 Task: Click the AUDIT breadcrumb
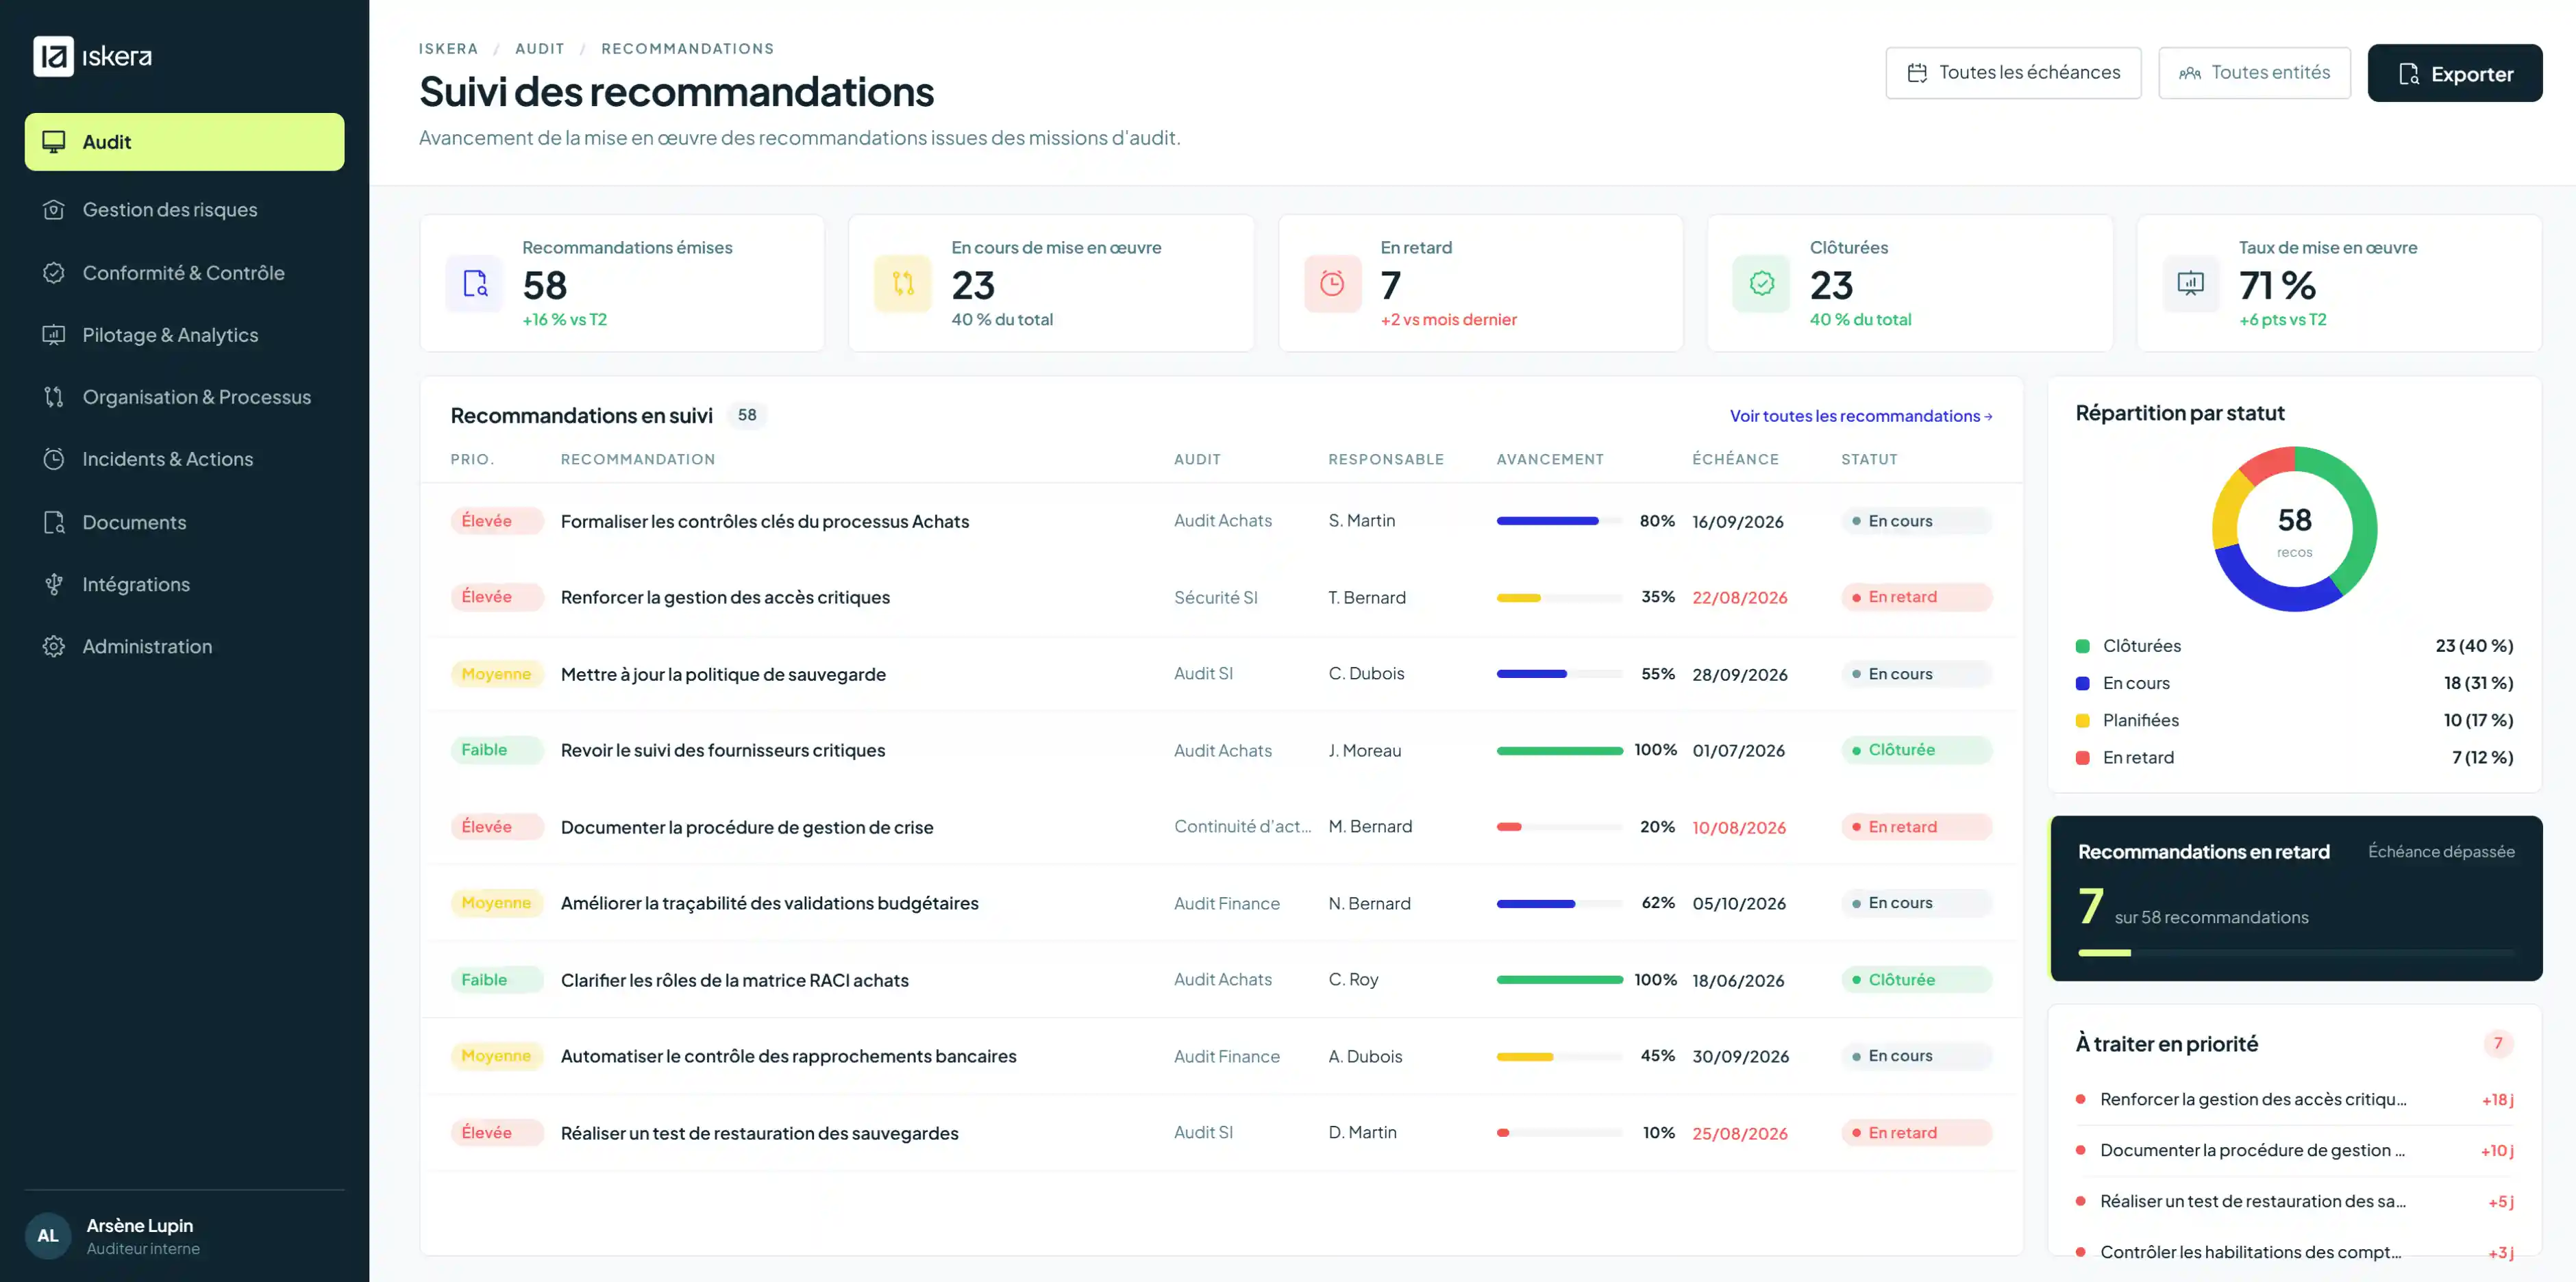click(x=540, y=48)
